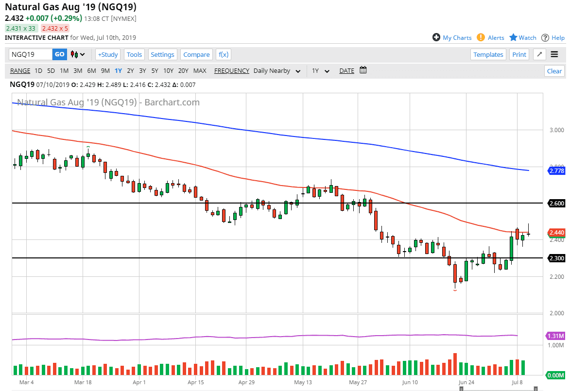Click the My Charts plus icon

click(x=436, y=37)
